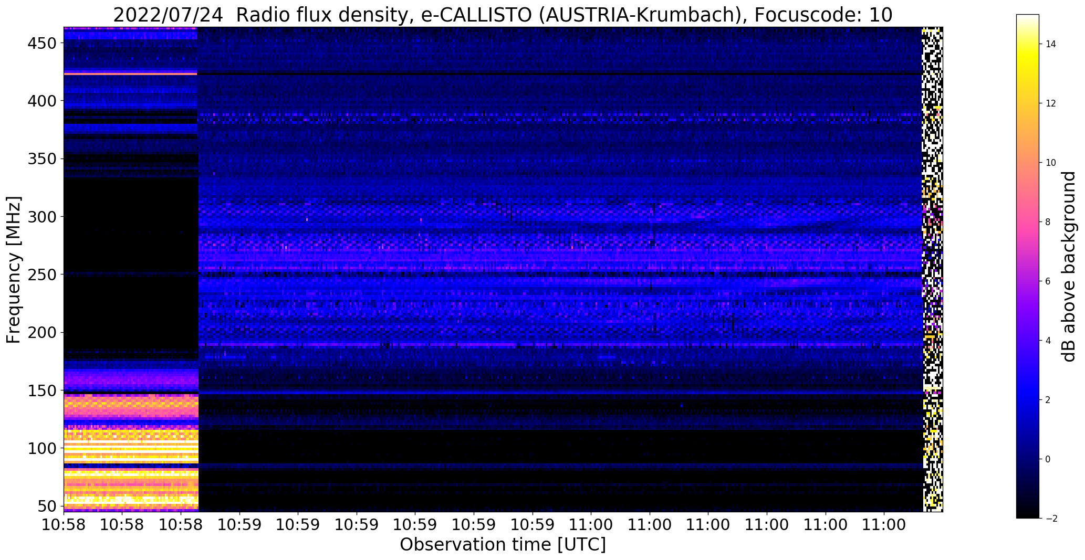The image size is (1085, 560).
Task: Click the colorbar tick value 2
Action: click(1048, 400)
